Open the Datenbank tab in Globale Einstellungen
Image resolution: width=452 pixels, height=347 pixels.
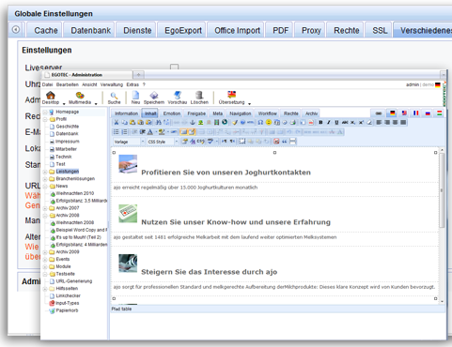point(90,30)
